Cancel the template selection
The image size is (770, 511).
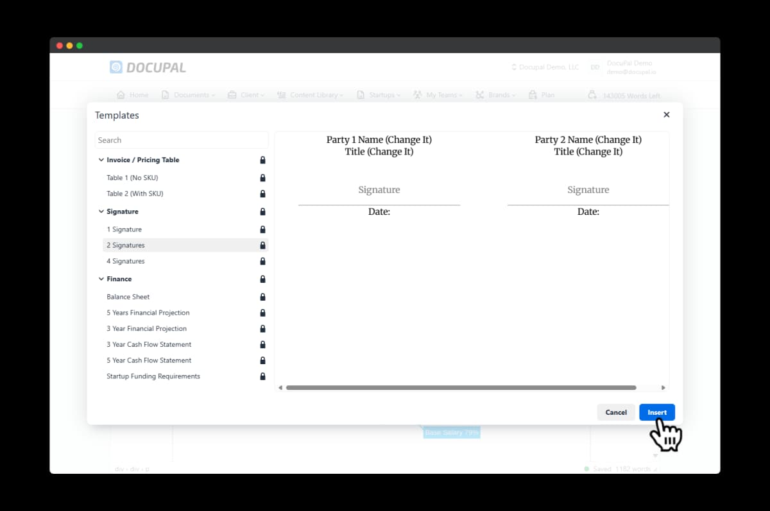615,412
